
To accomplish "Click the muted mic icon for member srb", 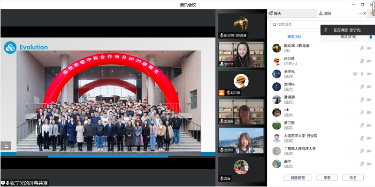I will click(362, 112).
